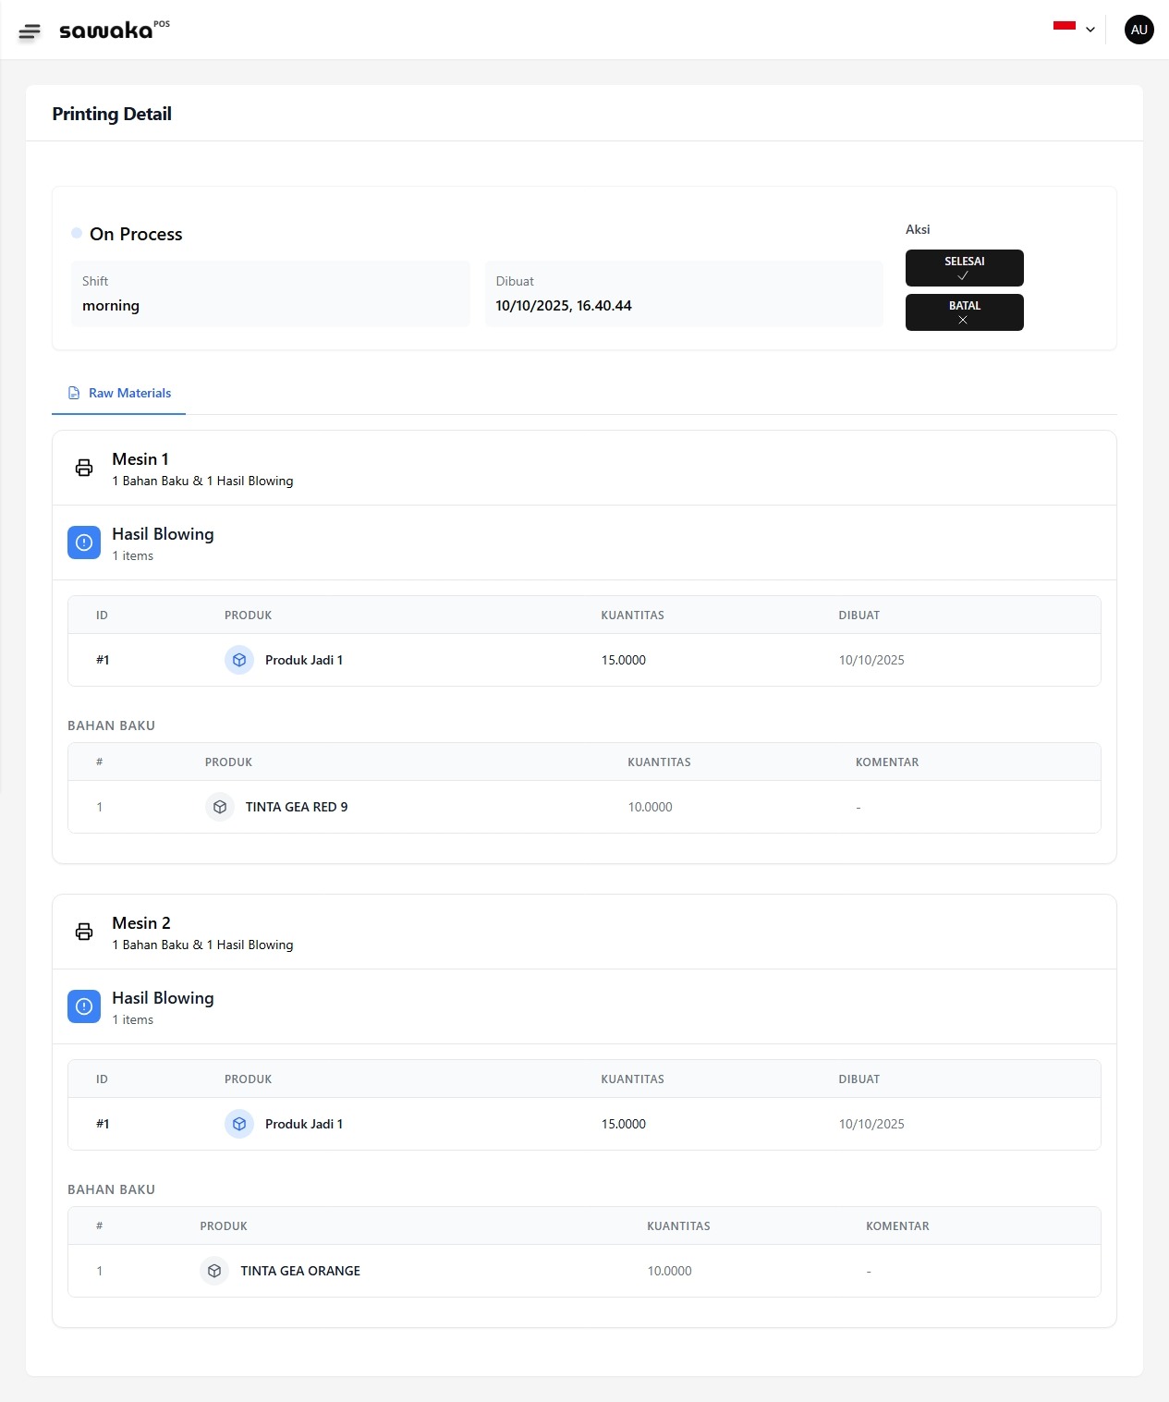Click the product cube icon beside Produk Jadi 1
1169x1402 pixels.
tap(239, 660)
